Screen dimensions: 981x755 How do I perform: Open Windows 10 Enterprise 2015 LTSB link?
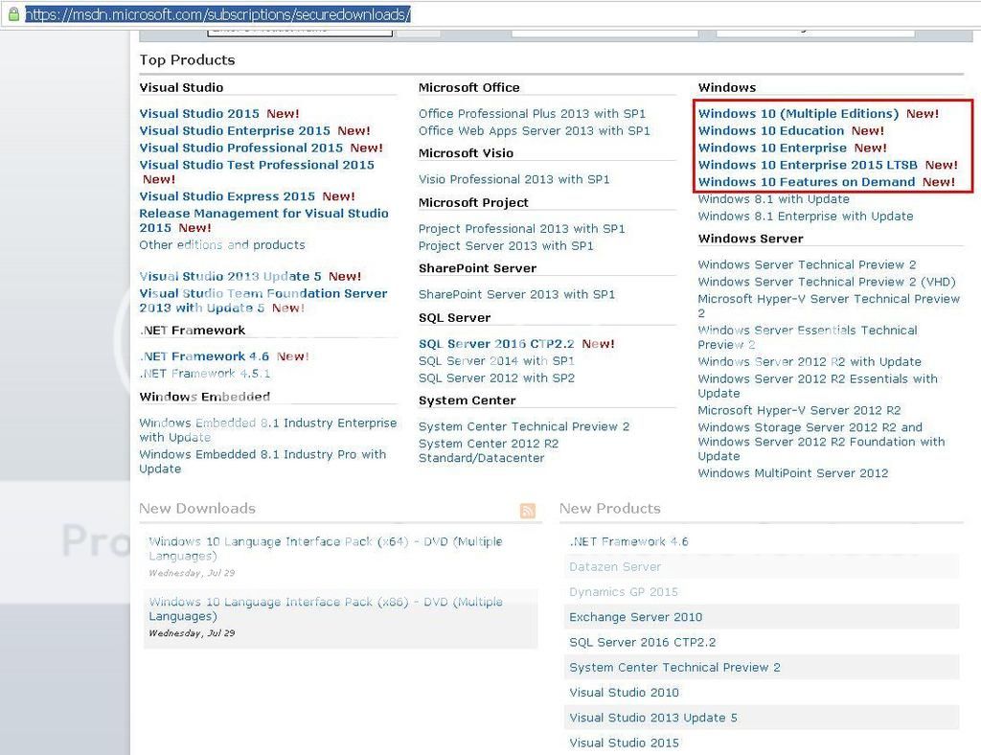click(808, 165)
